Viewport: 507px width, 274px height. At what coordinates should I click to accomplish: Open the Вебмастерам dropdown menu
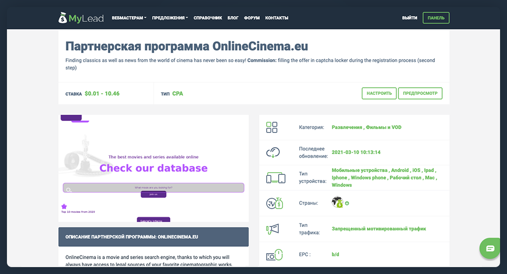(129, 18)
